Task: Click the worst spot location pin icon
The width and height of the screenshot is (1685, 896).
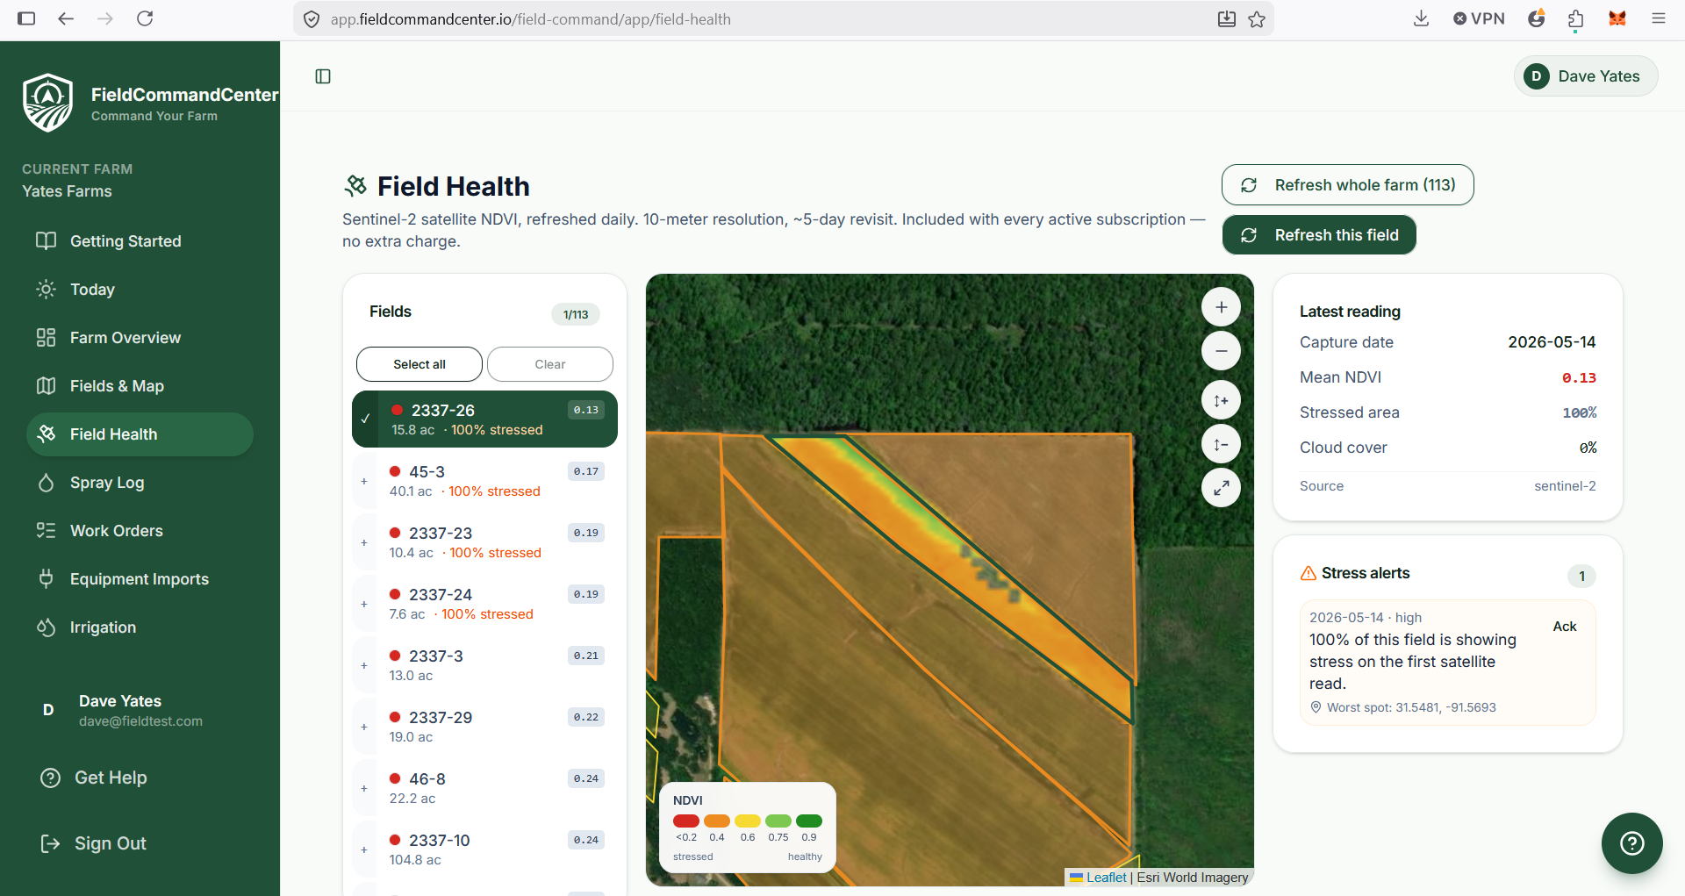Action: coord(1316,707)
